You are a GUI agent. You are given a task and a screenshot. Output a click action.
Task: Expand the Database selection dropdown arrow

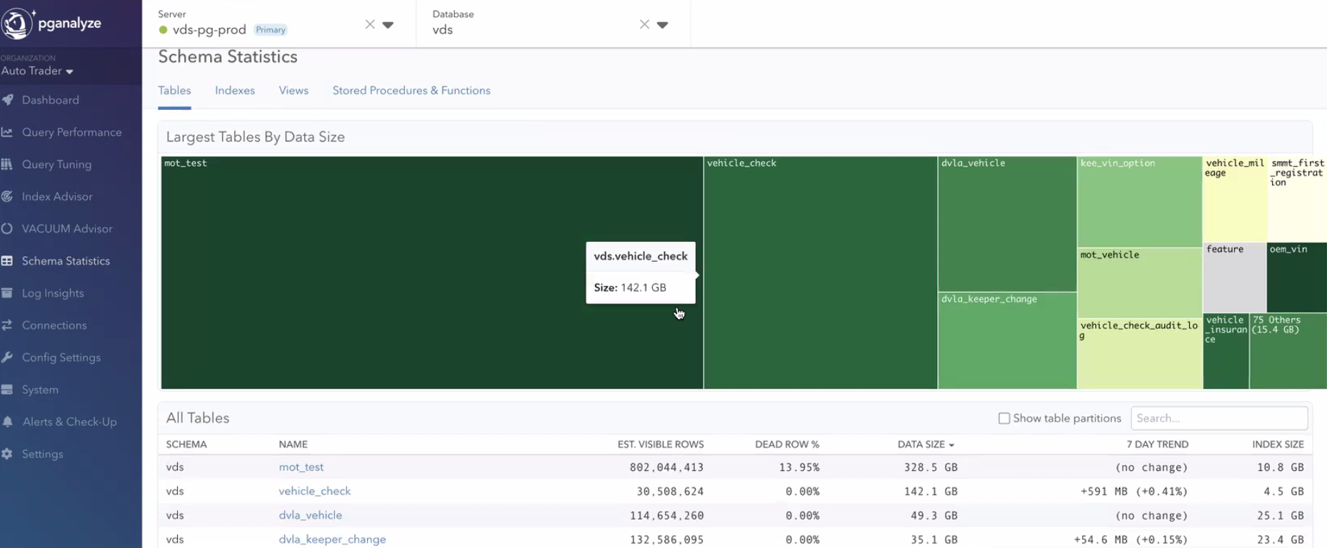point(663,25)
